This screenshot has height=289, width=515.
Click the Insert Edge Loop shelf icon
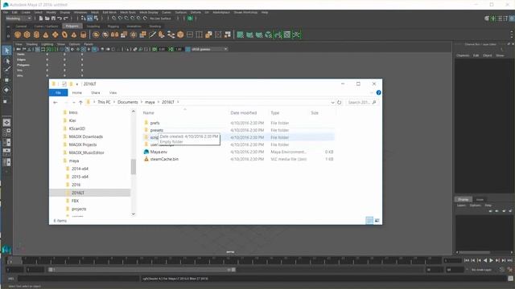[199, 35]
